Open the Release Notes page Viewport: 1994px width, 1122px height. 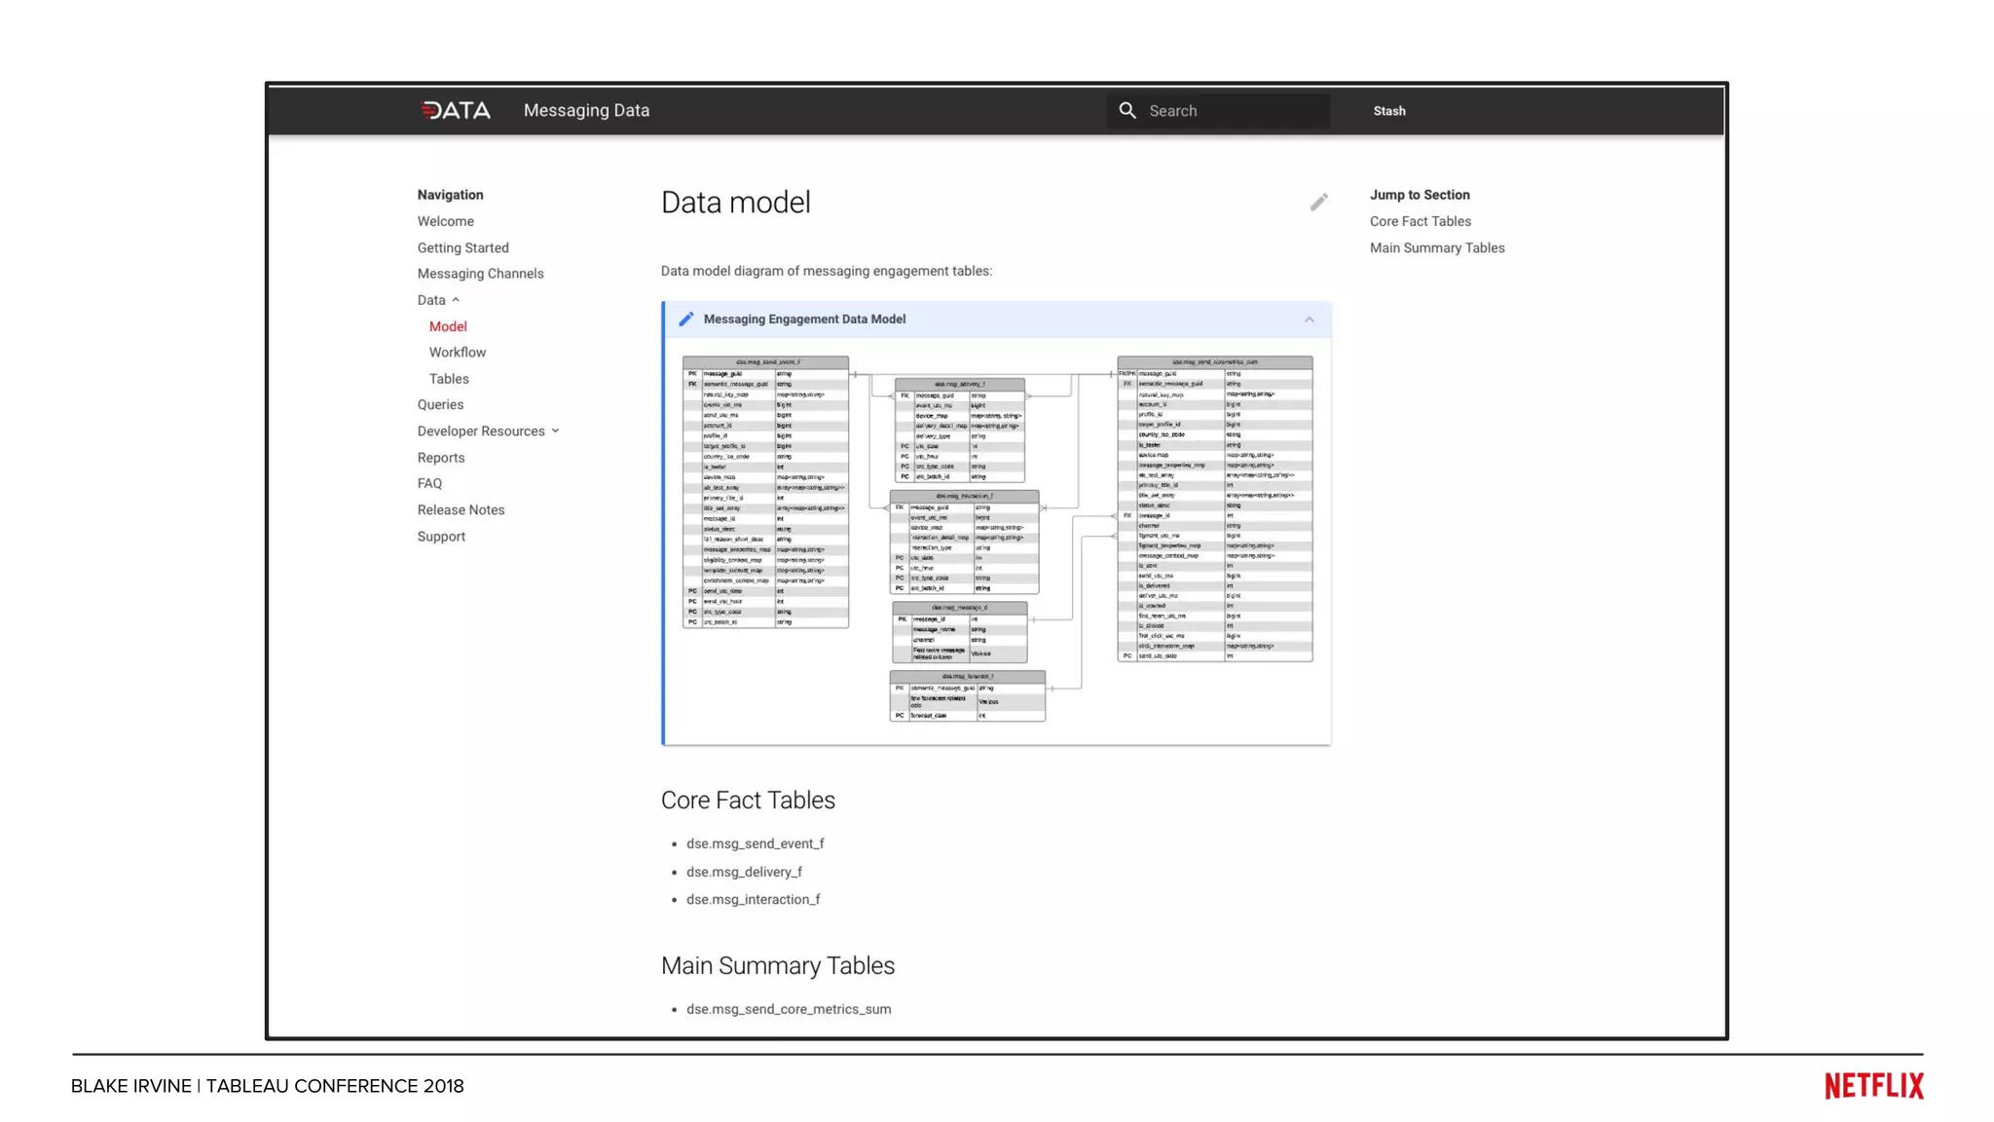(461, 509)
